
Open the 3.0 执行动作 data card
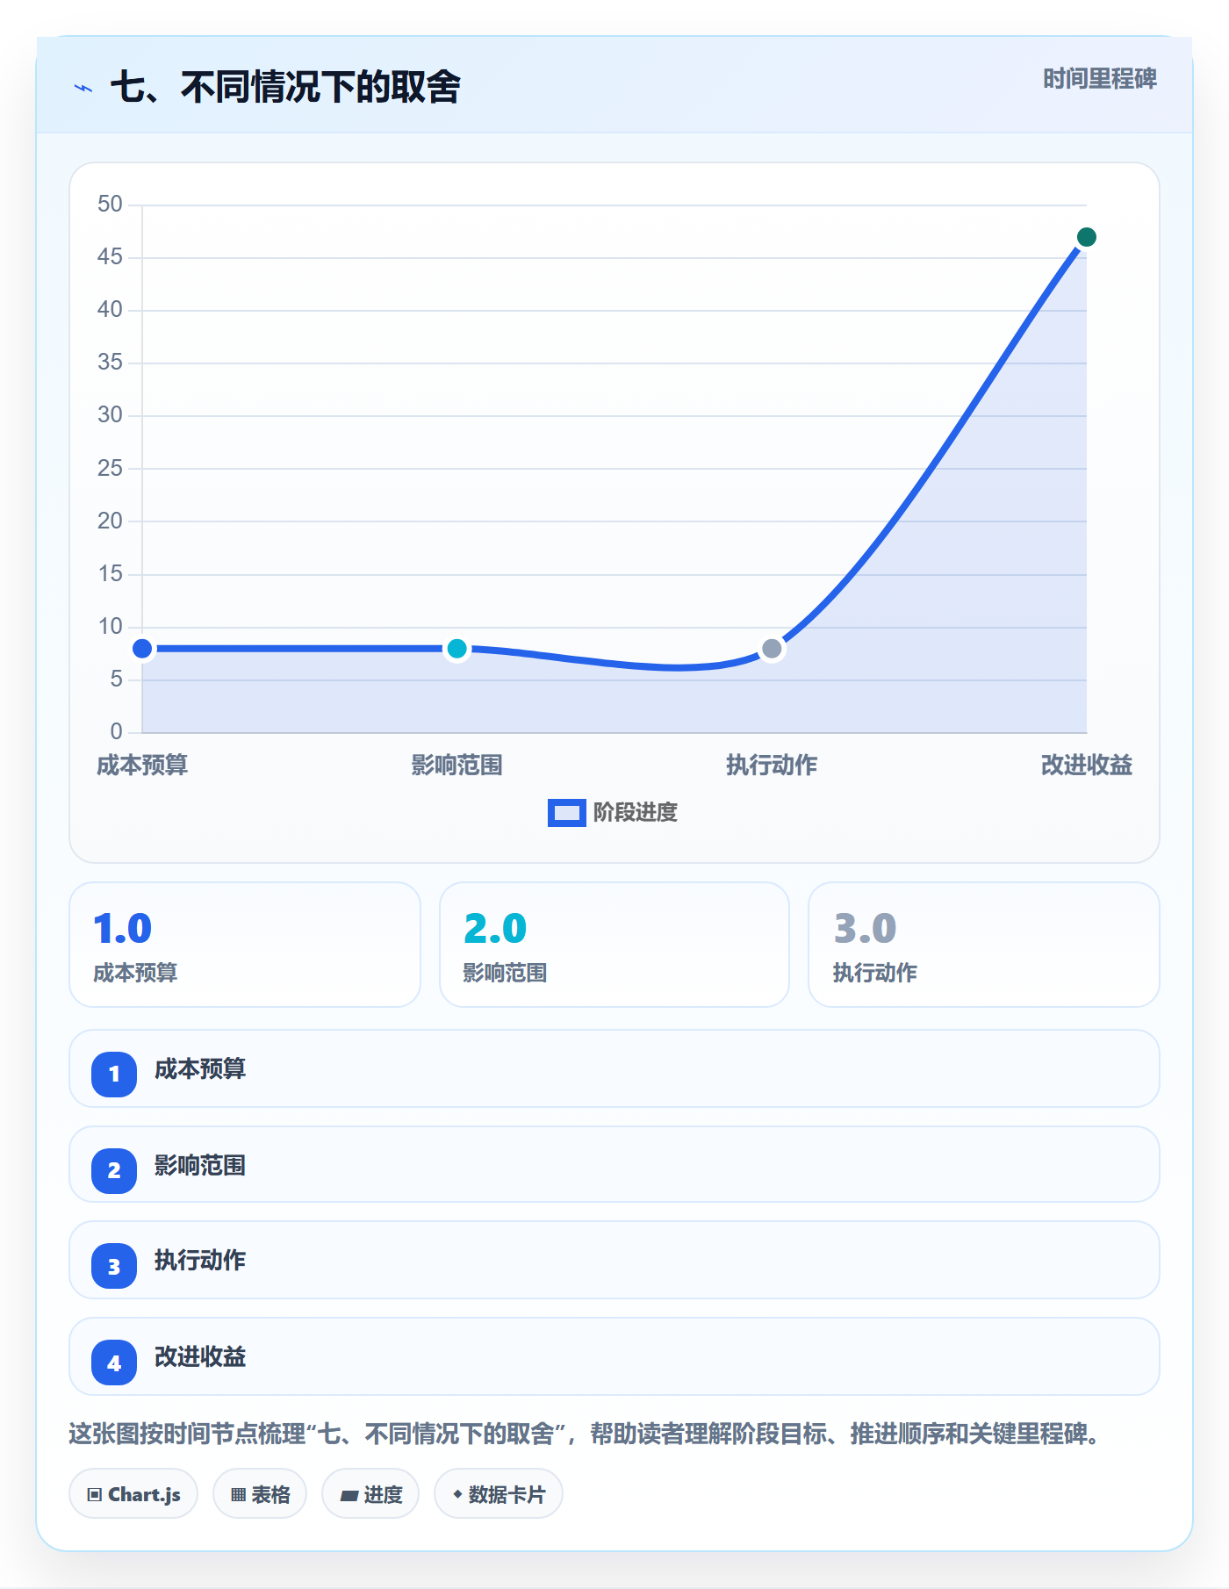coord(984,945)
